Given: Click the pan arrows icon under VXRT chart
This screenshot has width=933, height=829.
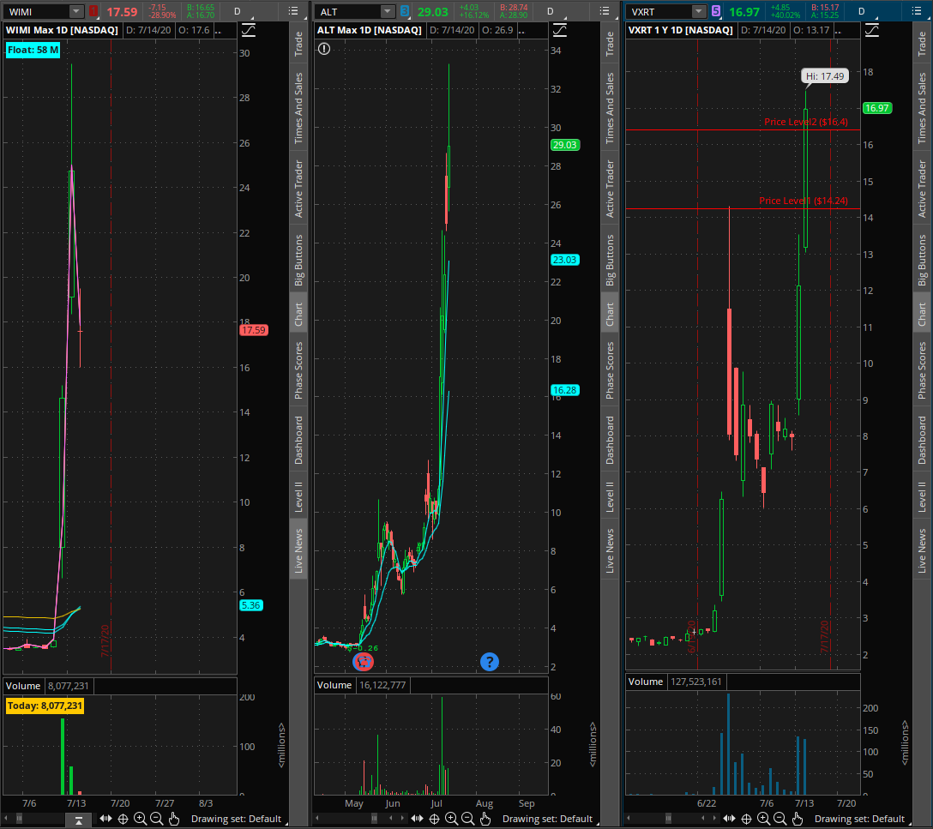Looking at the screenshot, I should (729, 819).
